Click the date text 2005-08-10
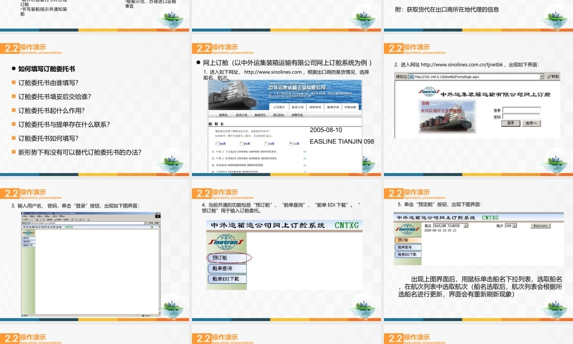 [x=326, y=130]
